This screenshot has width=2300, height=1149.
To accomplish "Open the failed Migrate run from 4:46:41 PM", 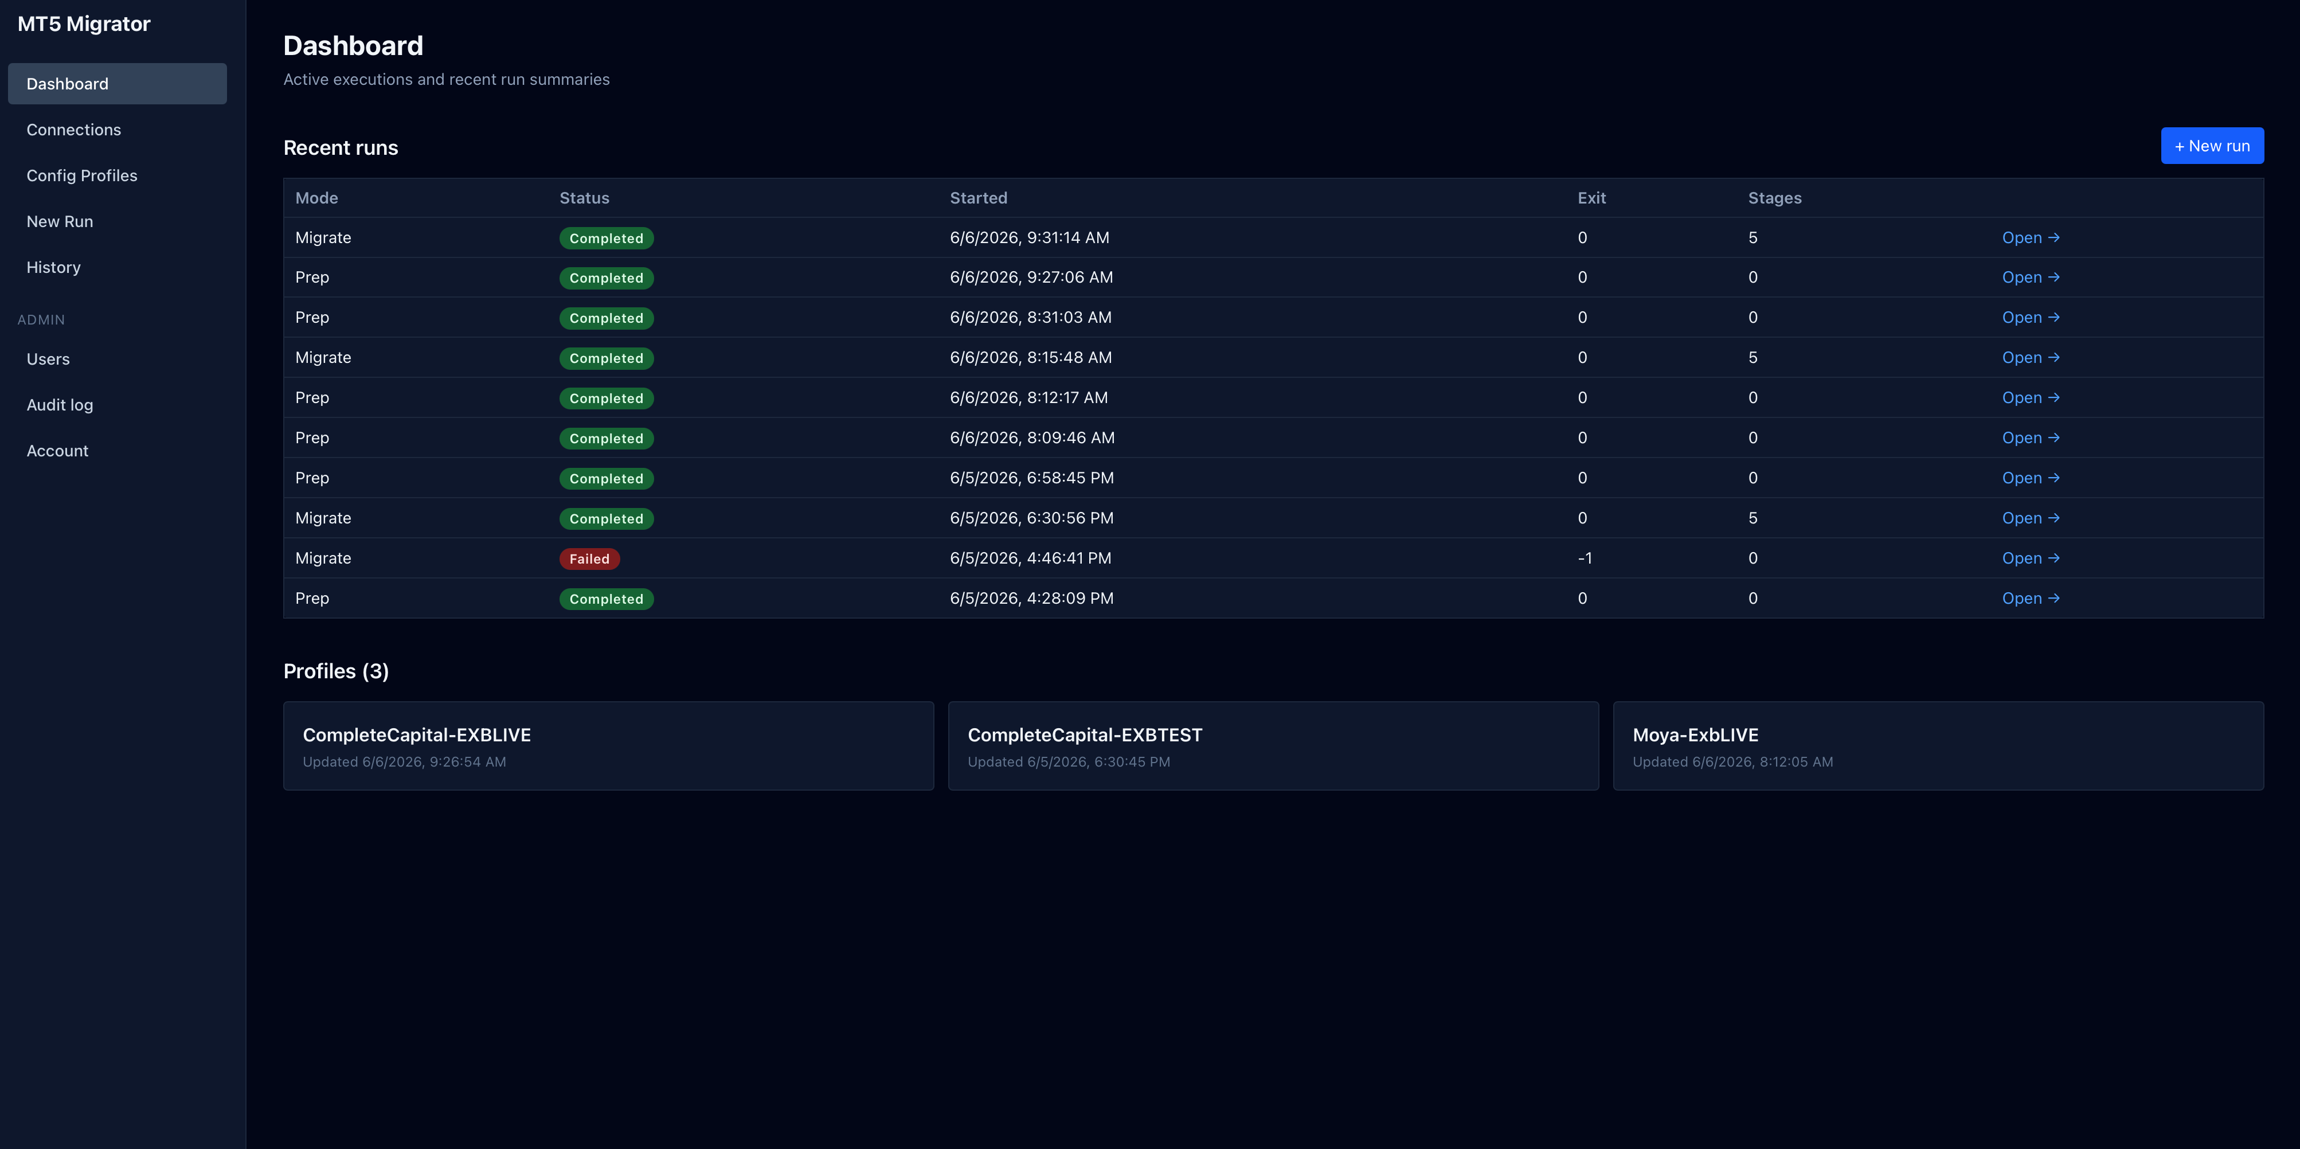I will tap(2031, 559).
